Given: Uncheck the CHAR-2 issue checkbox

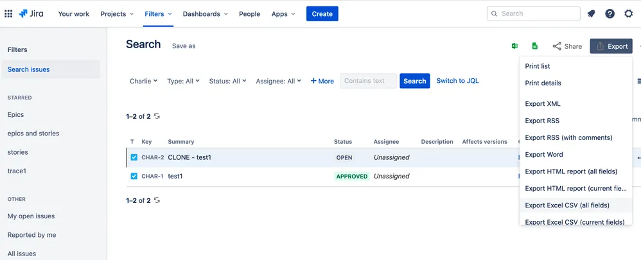Looking at the screenshot, I should tap(134, 157).
